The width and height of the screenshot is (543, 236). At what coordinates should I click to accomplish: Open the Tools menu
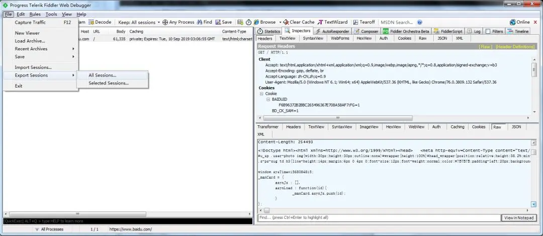click(x=51, y=14)
